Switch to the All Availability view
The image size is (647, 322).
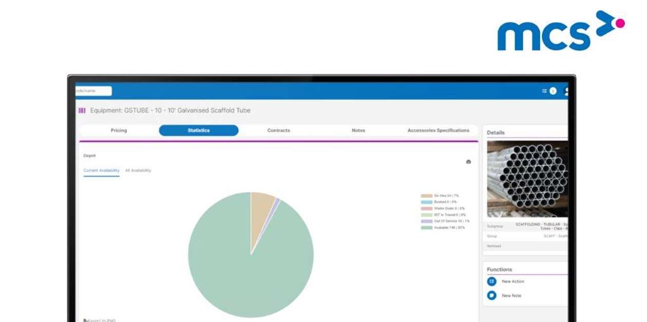(137, 170)
